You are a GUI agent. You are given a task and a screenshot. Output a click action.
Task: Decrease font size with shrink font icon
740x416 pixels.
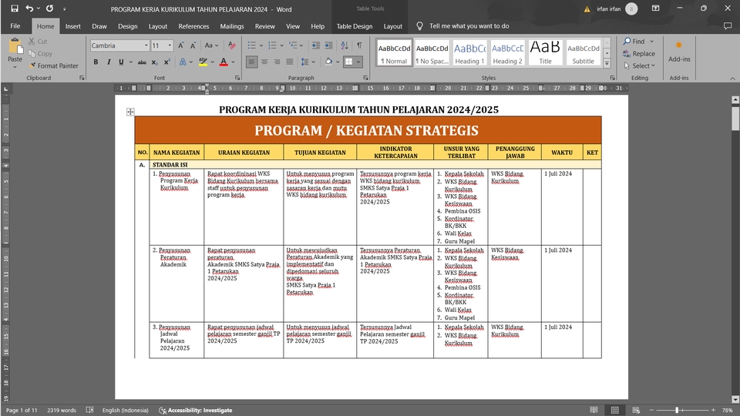point(193,45)
